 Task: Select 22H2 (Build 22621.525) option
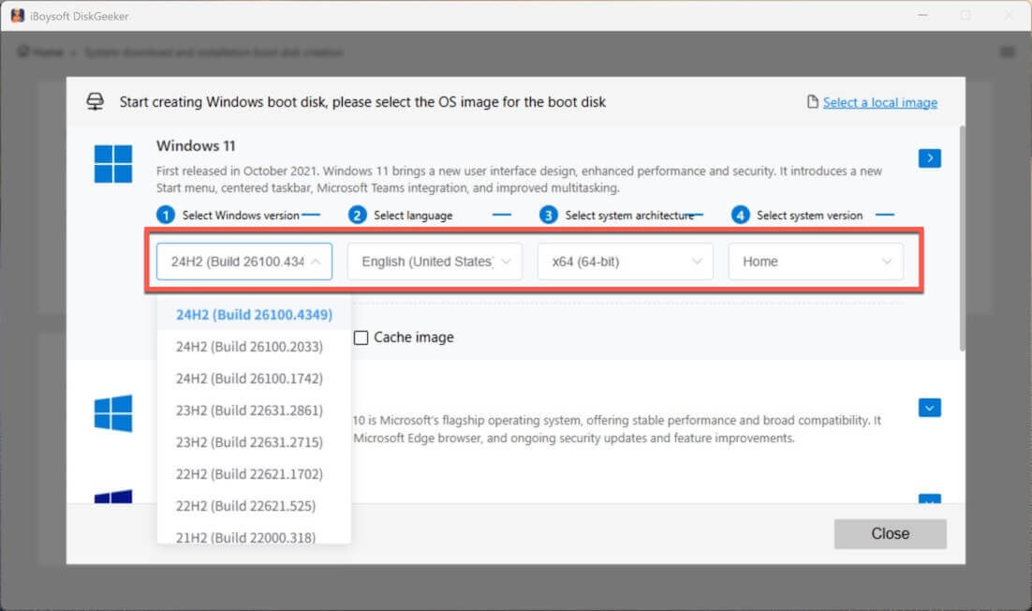254,506
